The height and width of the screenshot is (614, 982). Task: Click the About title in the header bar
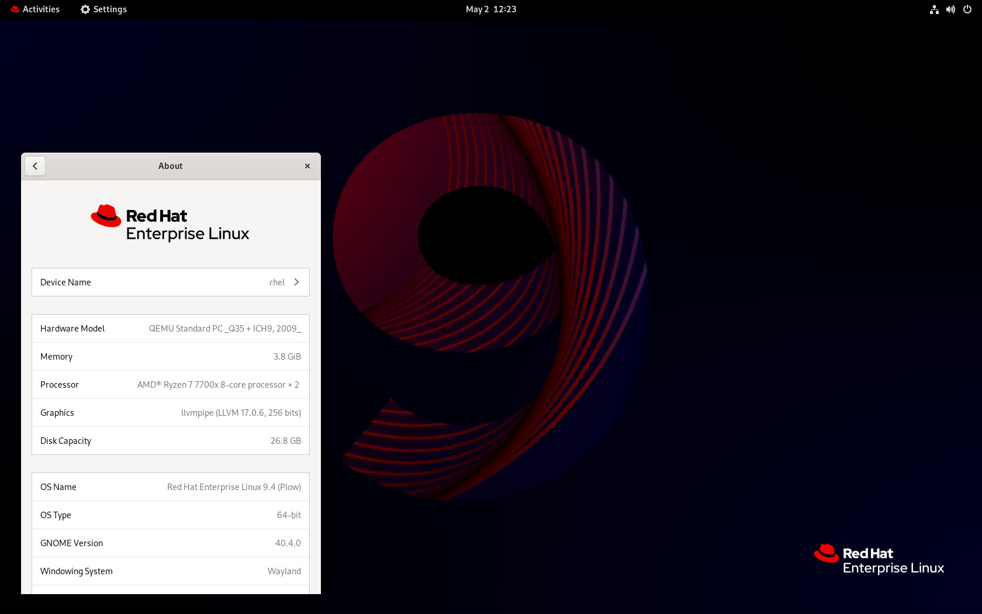click(x=170, y=166)
